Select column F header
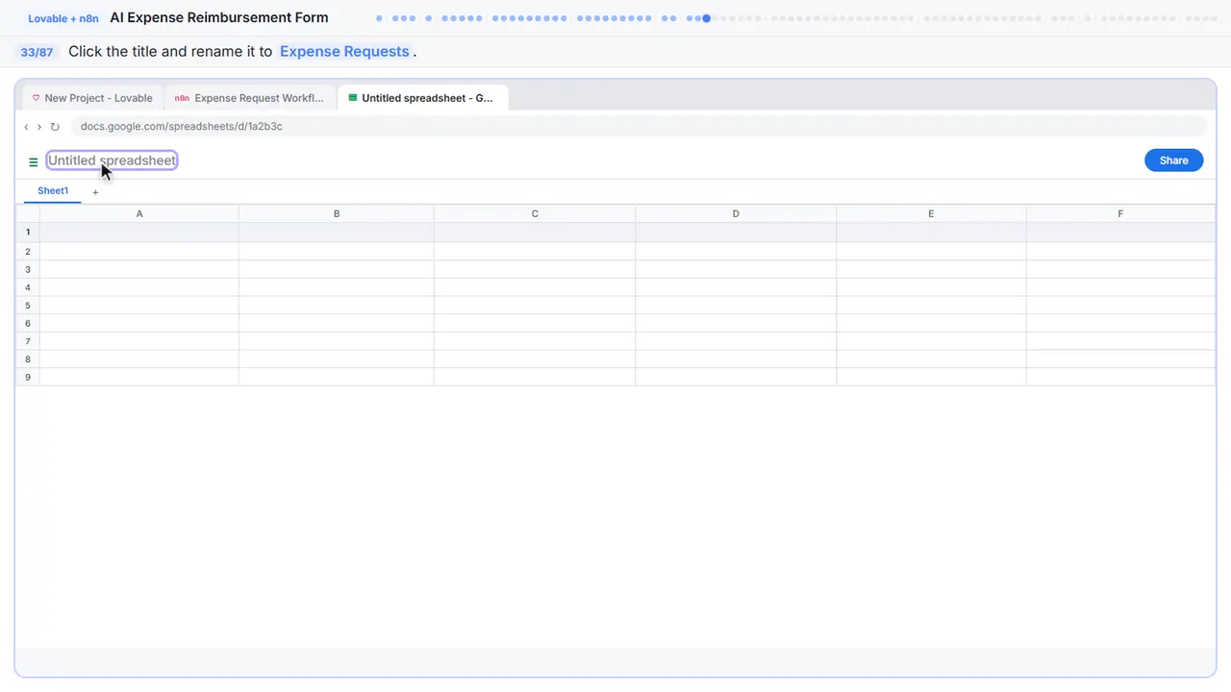This screenshot has width=1231, height=692. (1120, 213)
